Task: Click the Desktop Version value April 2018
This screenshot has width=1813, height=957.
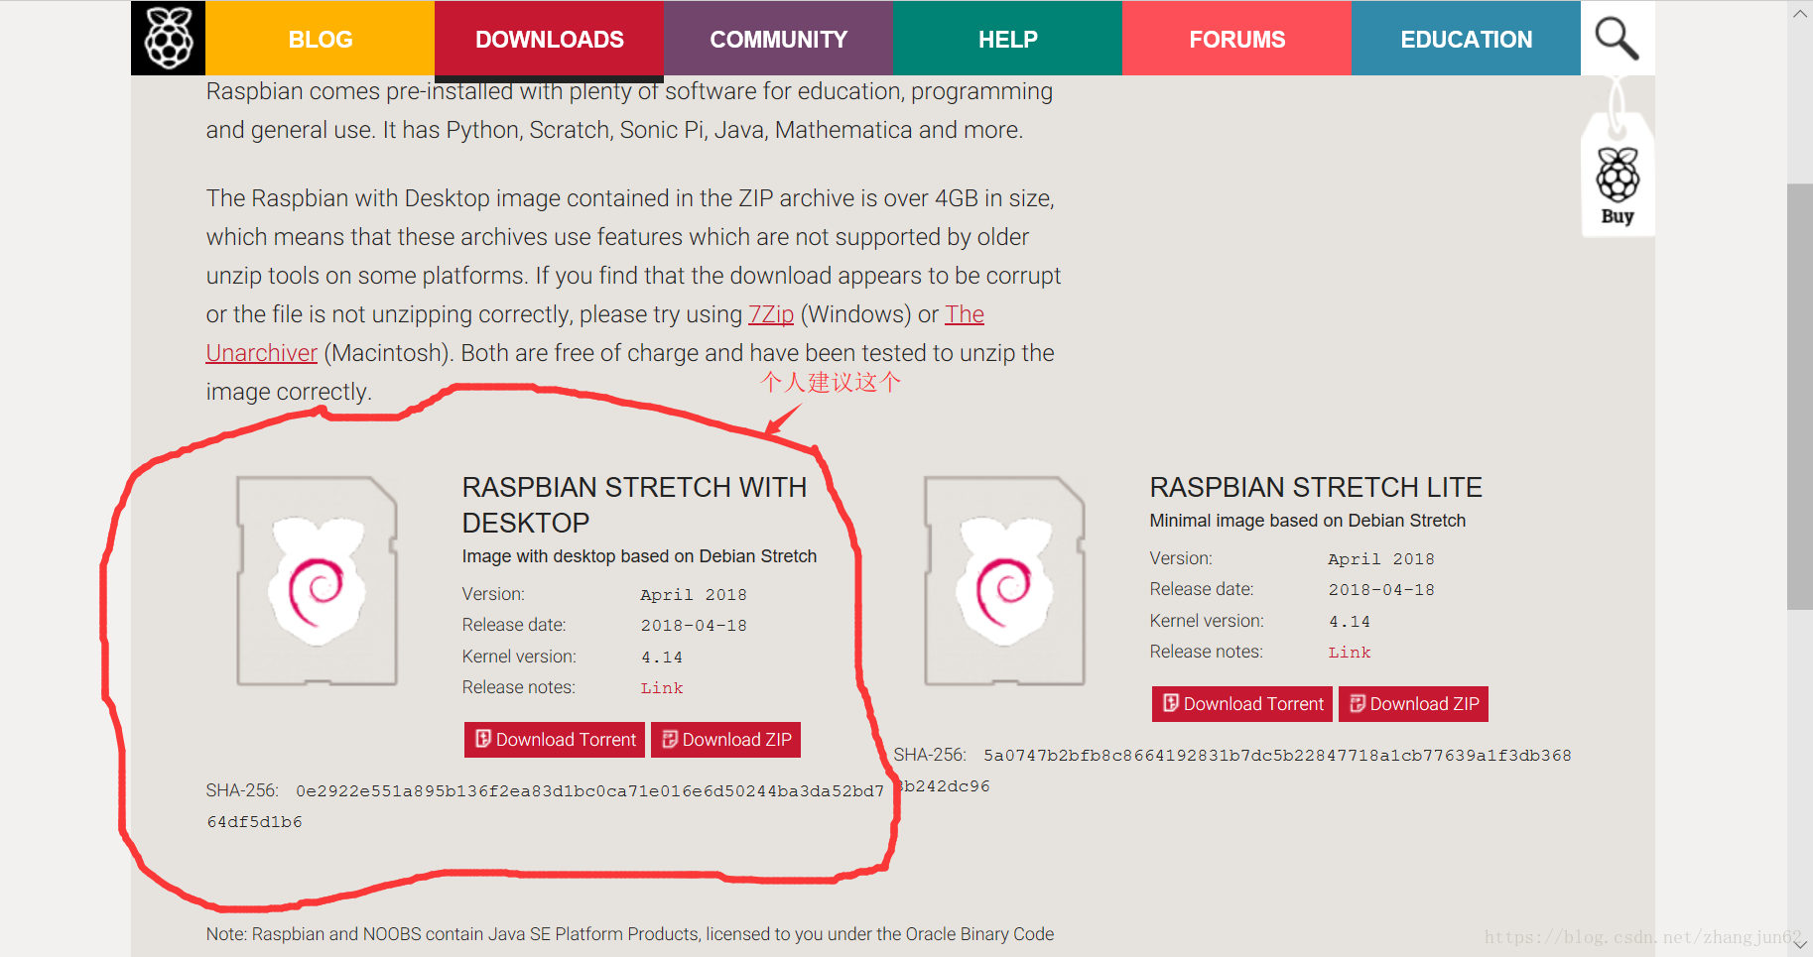Action: (x=694, y=595)
